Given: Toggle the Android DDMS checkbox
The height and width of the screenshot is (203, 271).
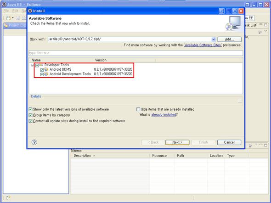Looking at the screenshot, I should [x=42, y=70].
